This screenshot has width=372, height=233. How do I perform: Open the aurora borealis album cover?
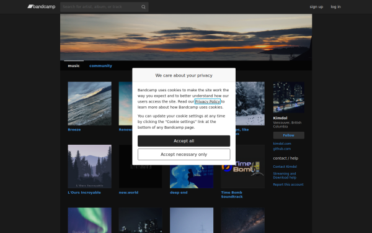click(x=89, y=220)
